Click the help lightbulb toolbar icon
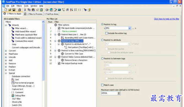 (89, 10)
